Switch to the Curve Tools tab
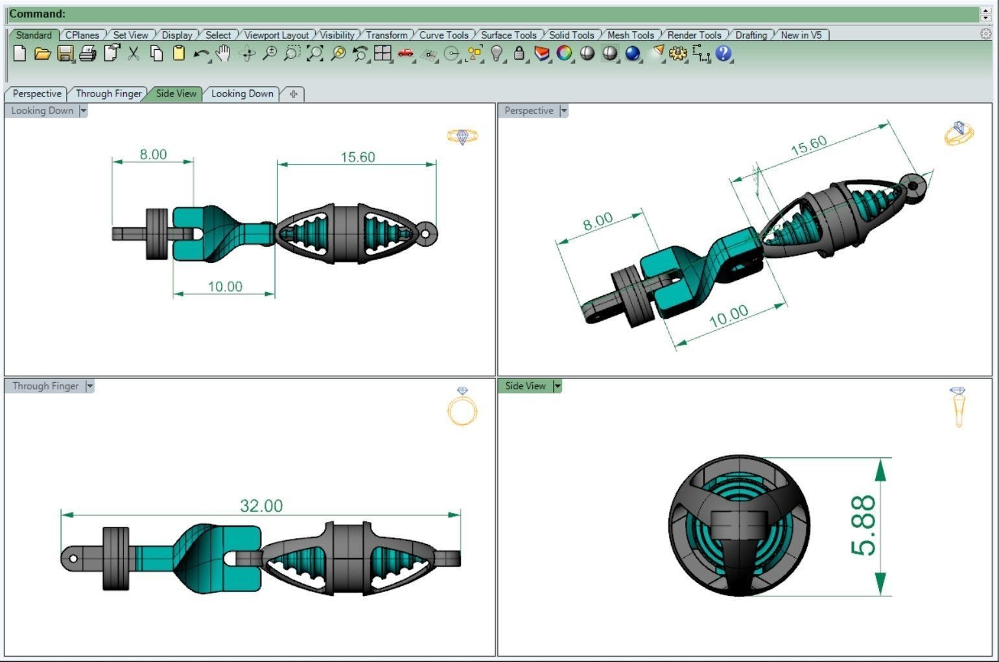The image size is (999, 662). [444, 35]
